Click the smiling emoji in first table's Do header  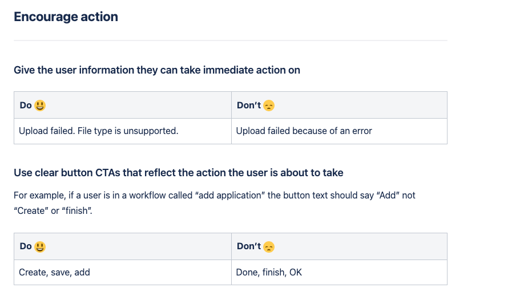40,106
